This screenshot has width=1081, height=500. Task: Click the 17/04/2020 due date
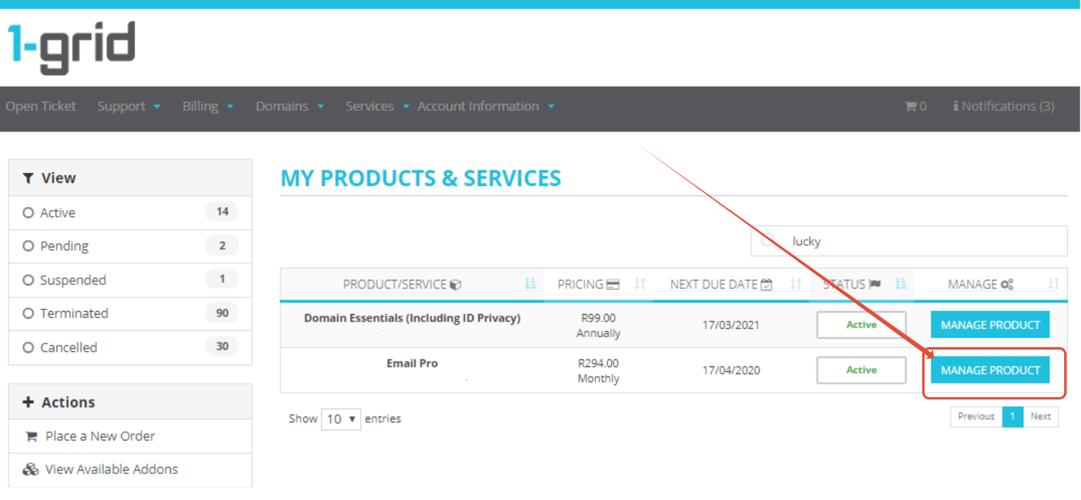point(731,370)
